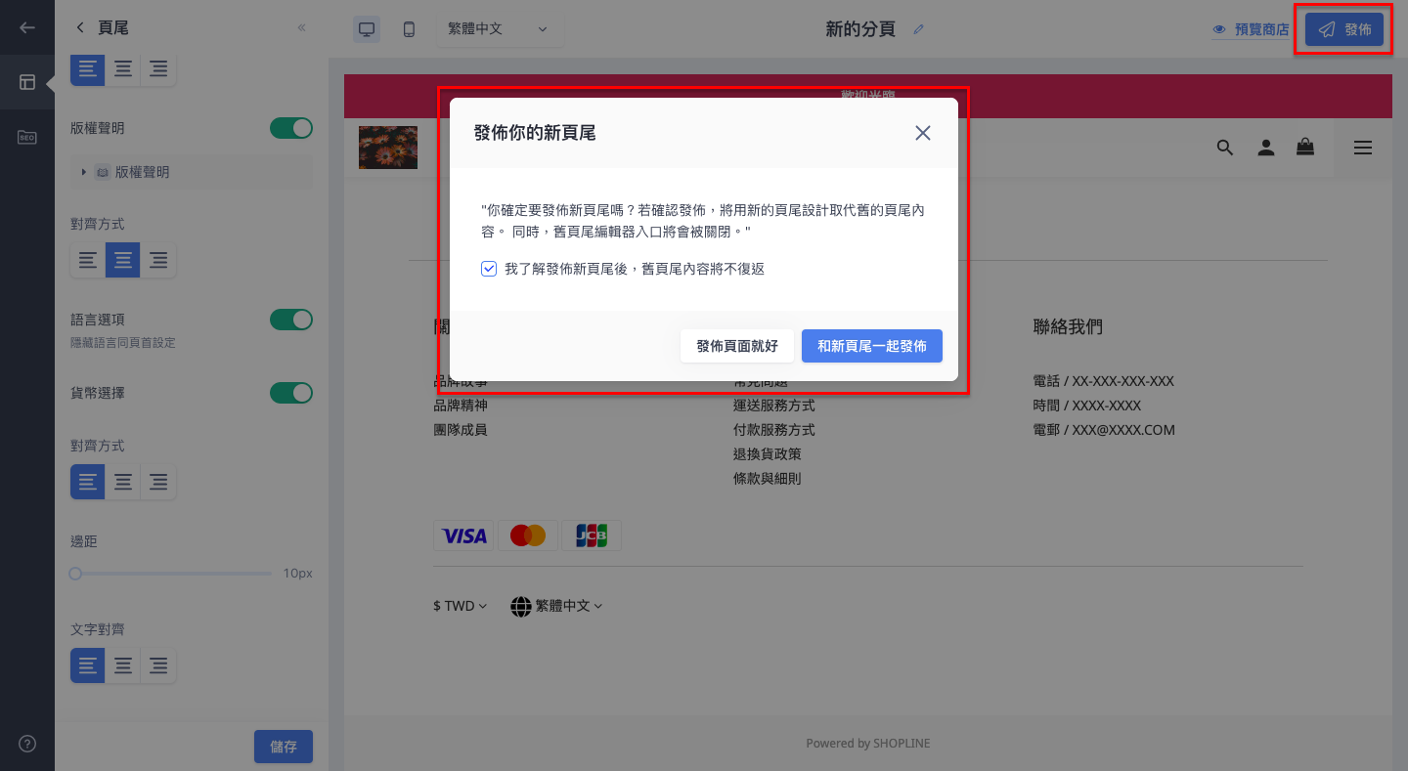This screenshot has width=1408, height=771.
Task: Click the store logo flower thumbnail
Action: pyautogui.click(x=388, y=148)
